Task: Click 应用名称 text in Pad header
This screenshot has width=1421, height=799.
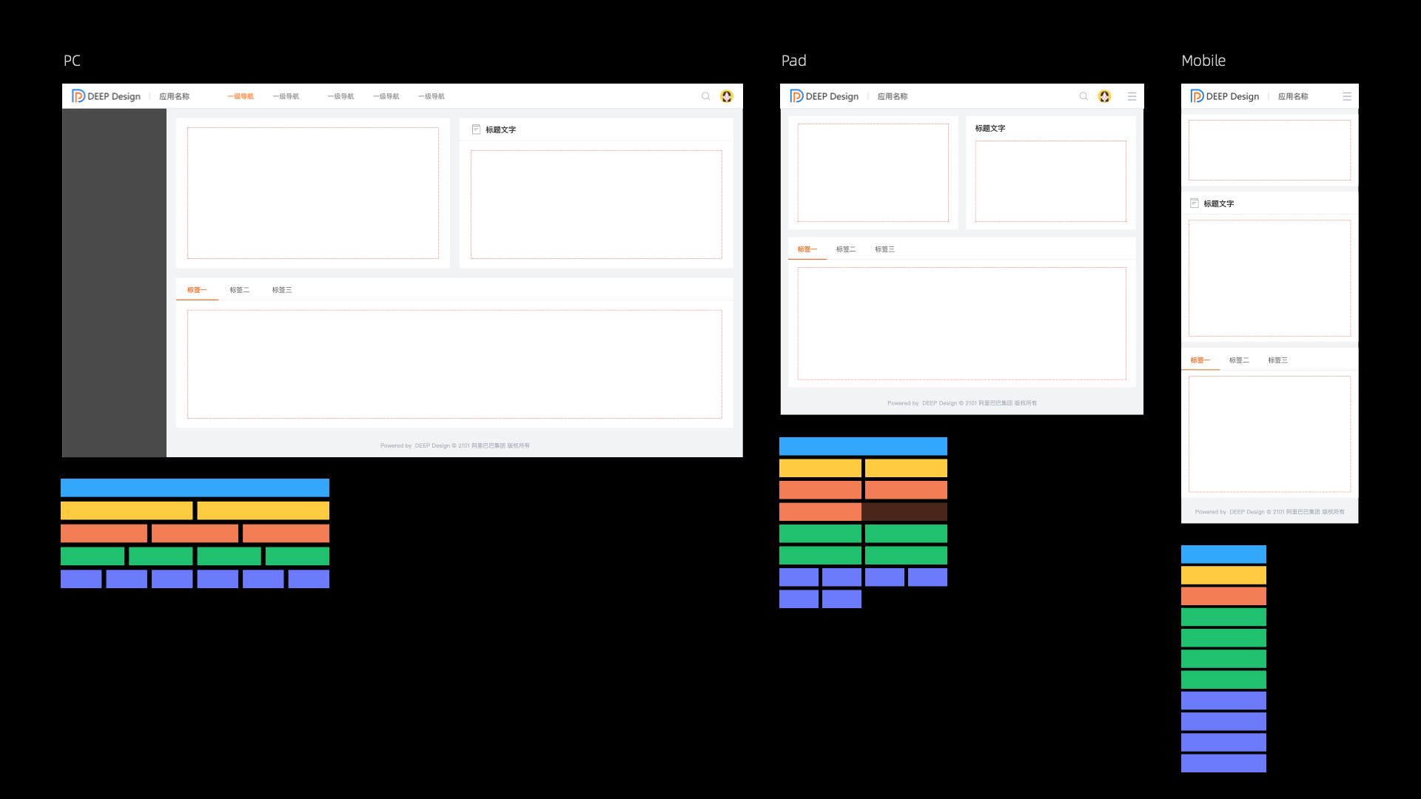Action: pos(892,96)
